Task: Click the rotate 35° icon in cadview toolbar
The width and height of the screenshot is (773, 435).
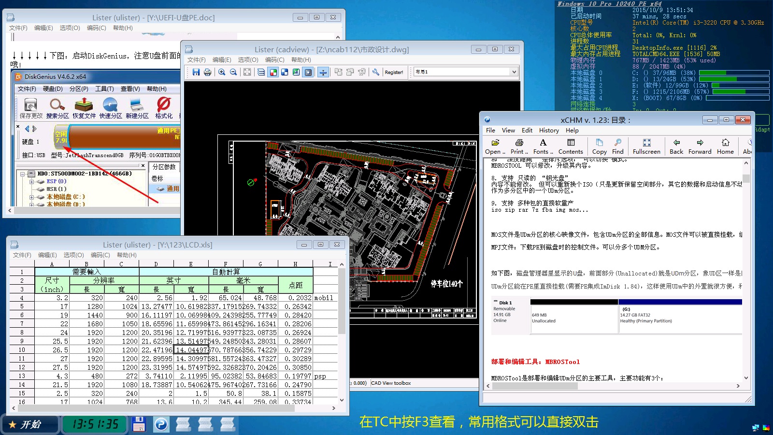Action: (x=361, y=72)
